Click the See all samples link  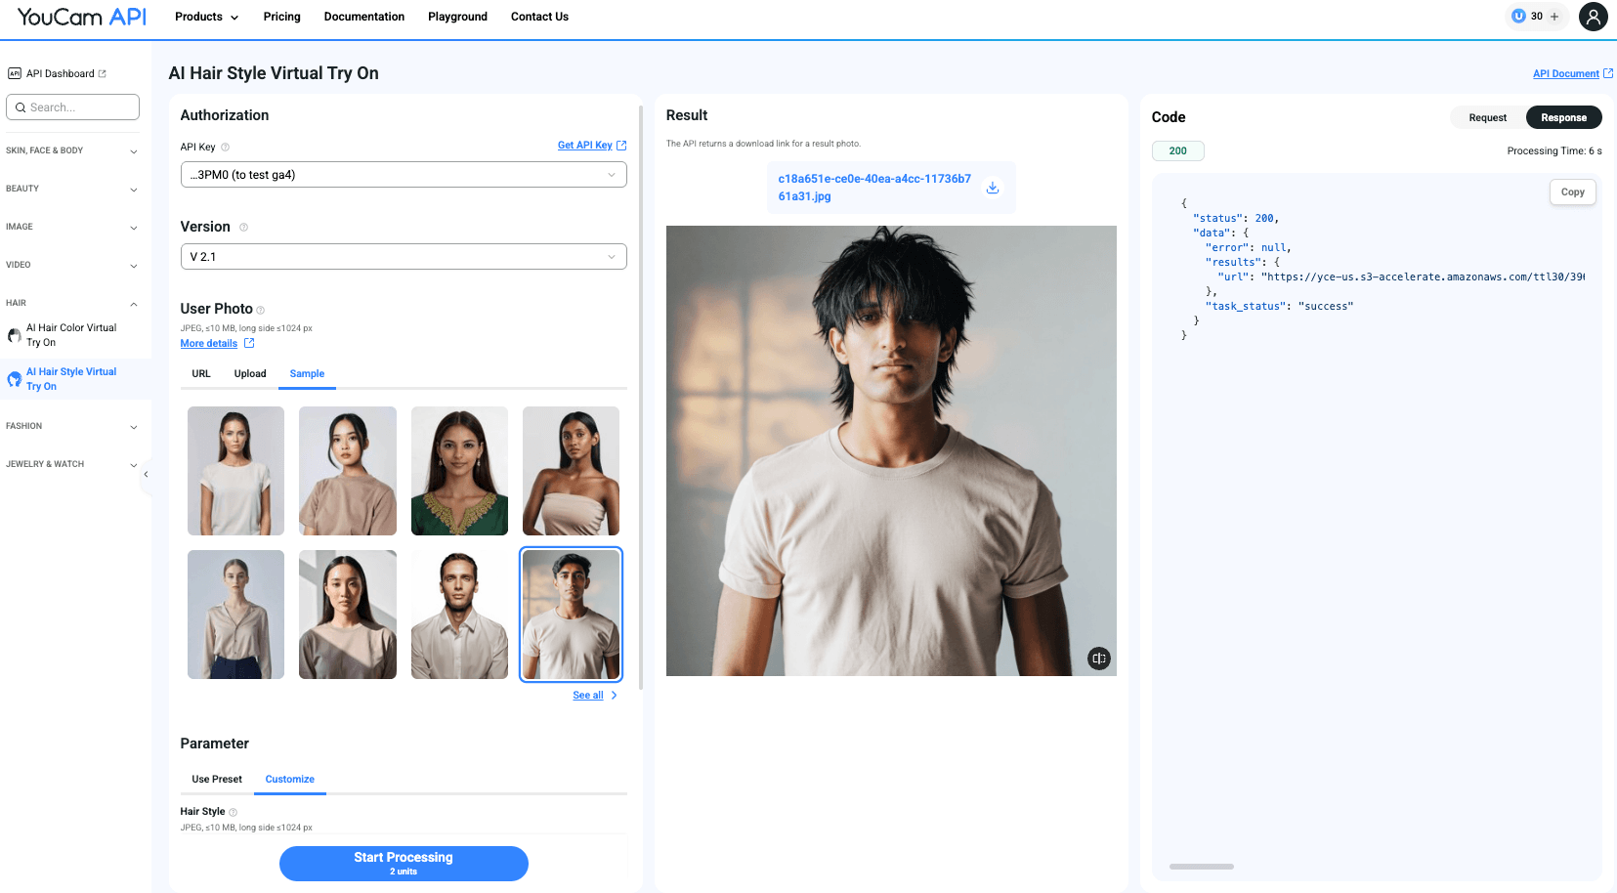pos(588,696)
